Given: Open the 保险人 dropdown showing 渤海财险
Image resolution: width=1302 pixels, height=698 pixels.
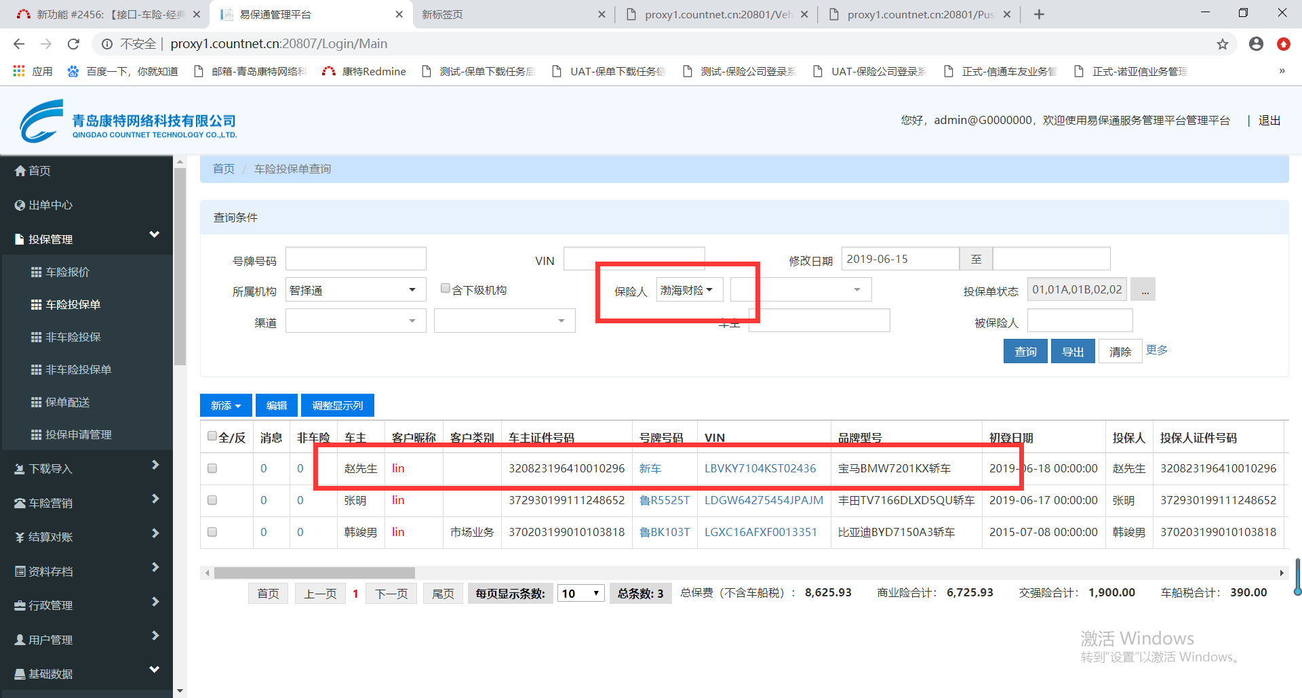Looking at the screenshot, I should point(689,290).
